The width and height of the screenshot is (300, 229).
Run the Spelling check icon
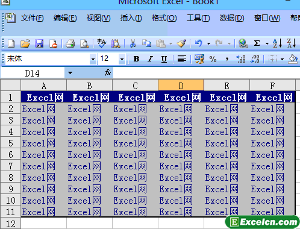(x=101, y=43)
